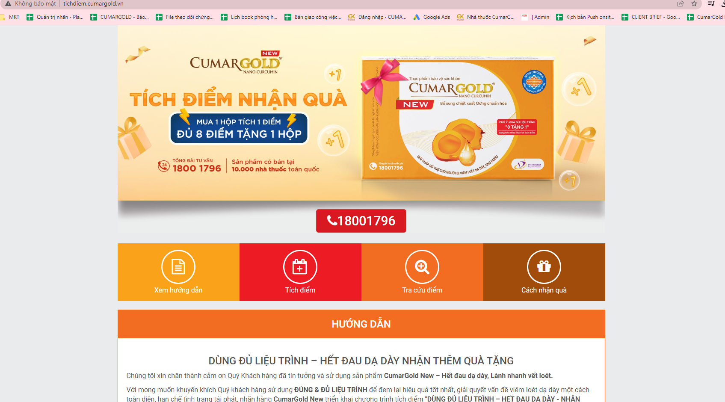Image resolution: width=725 pixels, height=402 pixels.
Task: Open the Tích điểm calendar icon
Action: click(300, 267)
